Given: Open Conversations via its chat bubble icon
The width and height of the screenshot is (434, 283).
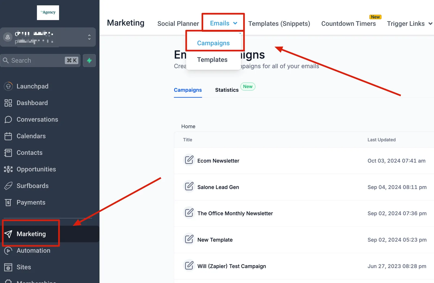Looking at the screenshot, I should pyautogui.click(x=8, y=119).
